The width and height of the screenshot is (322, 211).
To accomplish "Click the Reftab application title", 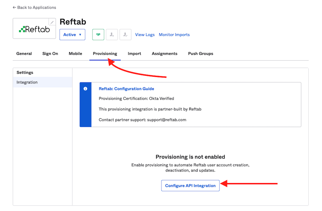I will [73, 22].
